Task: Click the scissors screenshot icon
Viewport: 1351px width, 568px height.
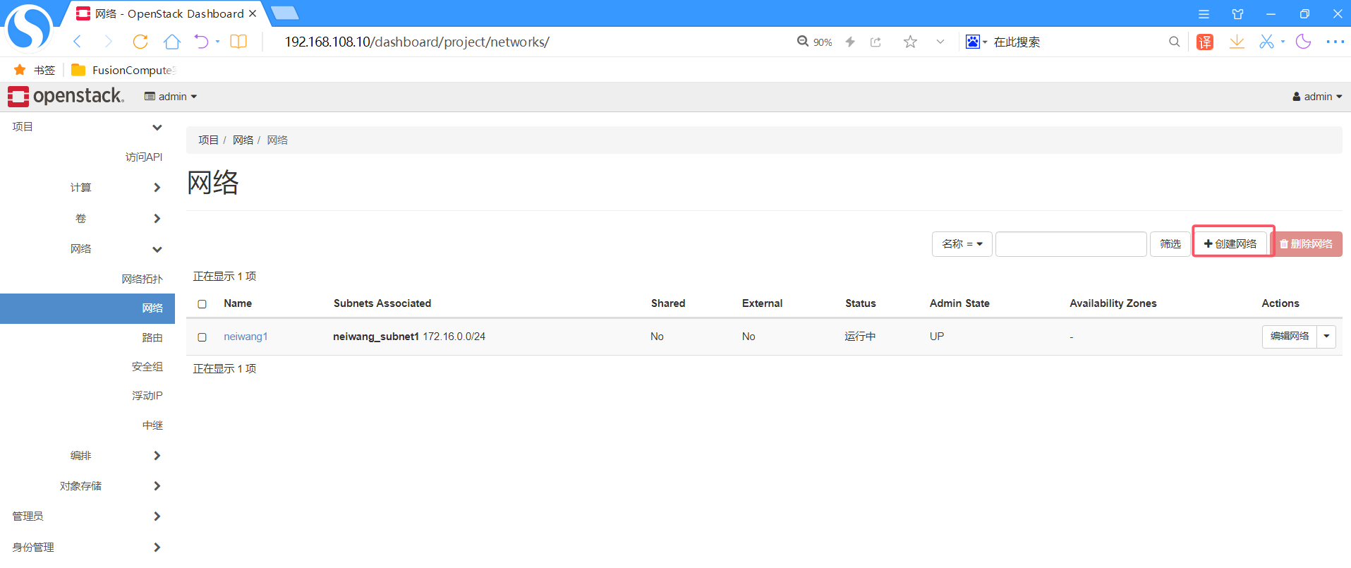Action: coord(1266,42)
